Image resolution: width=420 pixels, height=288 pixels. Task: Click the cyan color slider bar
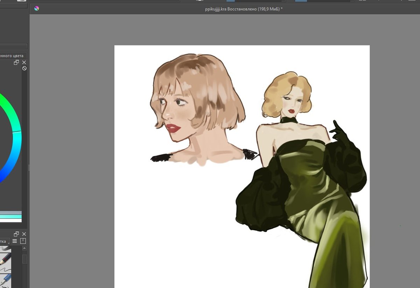tap(11, 217)
